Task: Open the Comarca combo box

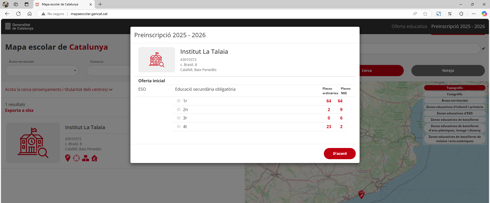Action: click(108, 71)
